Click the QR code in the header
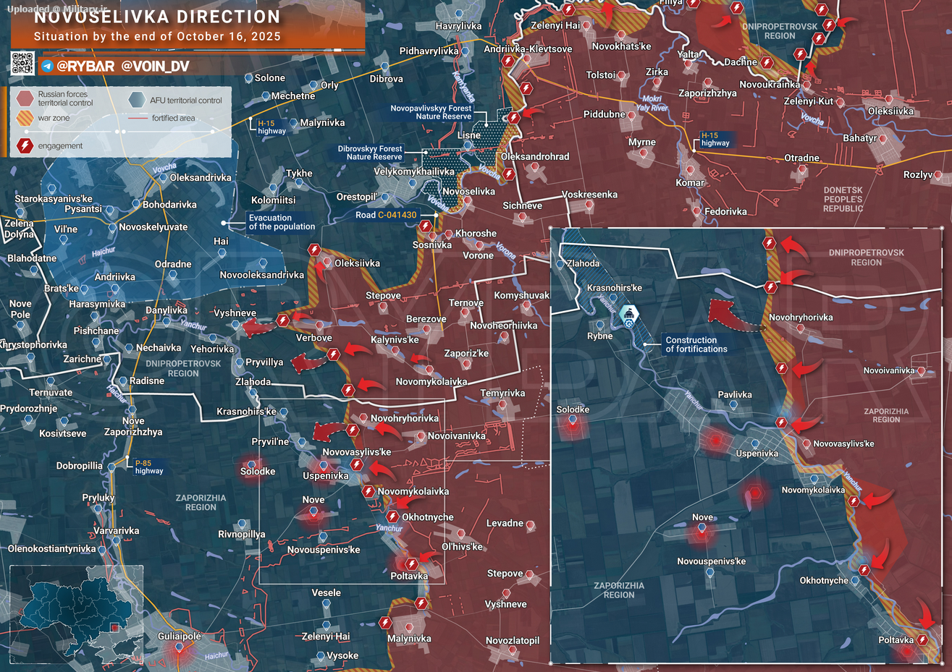Screen dimensions: 952x672 tap(22, 64)
